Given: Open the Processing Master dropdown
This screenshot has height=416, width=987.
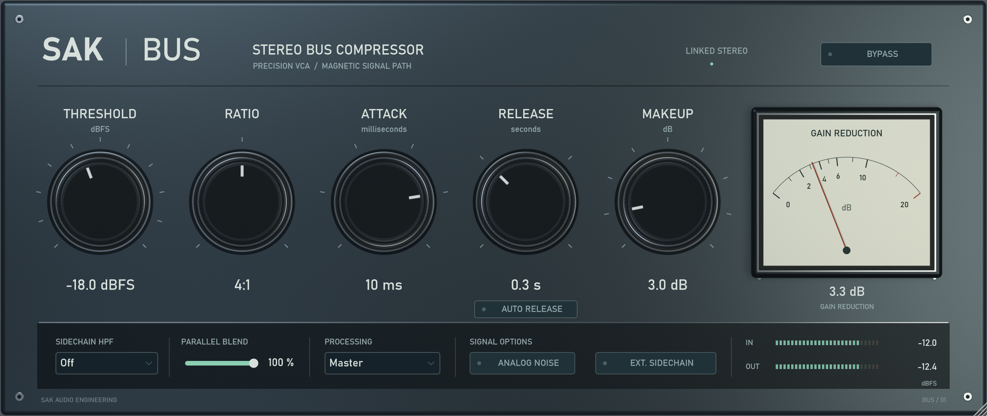Looking at the screenshot, I should click(x=382, y=363).
